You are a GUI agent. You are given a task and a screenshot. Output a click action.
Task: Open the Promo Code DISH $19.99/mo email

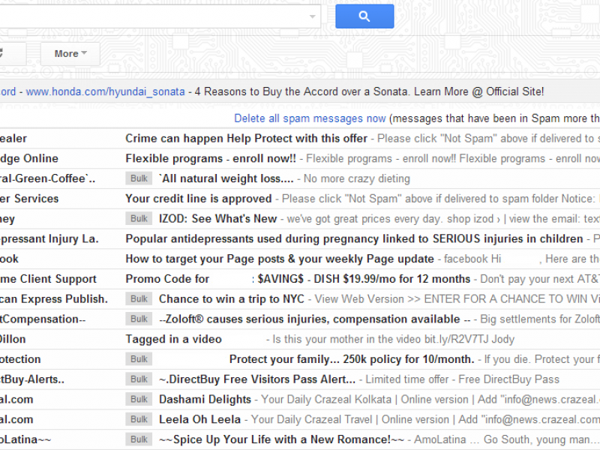click(x=298, y=279)
